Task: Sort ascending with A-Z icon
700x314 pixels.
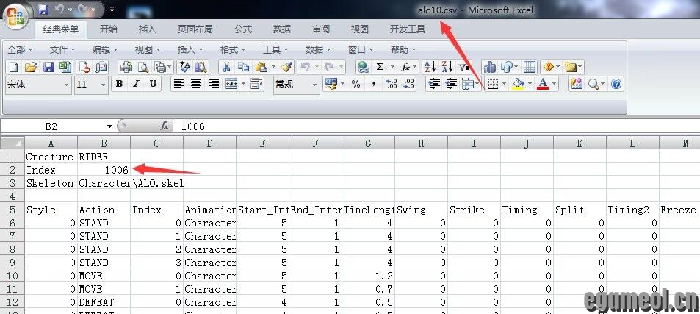Action: click(x=430, y=67)
